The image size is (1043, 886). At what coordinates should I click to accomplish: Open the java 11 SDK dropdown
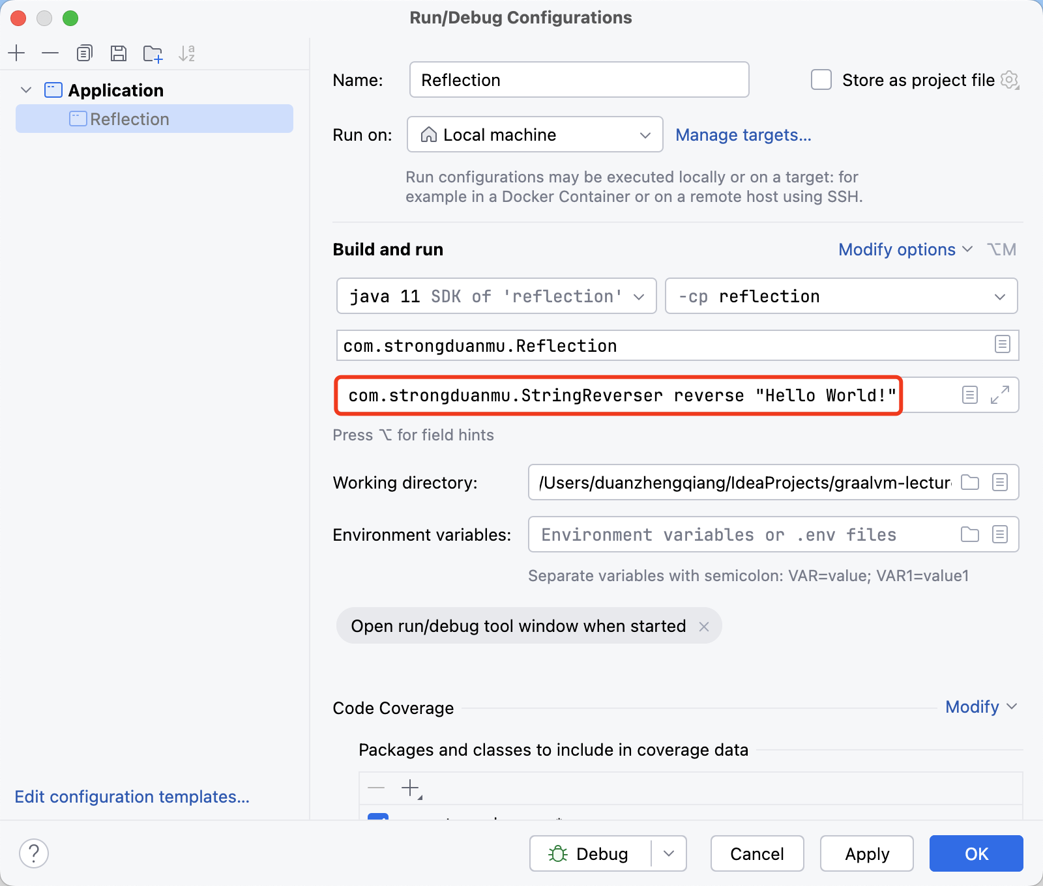(x=496, y=296)
